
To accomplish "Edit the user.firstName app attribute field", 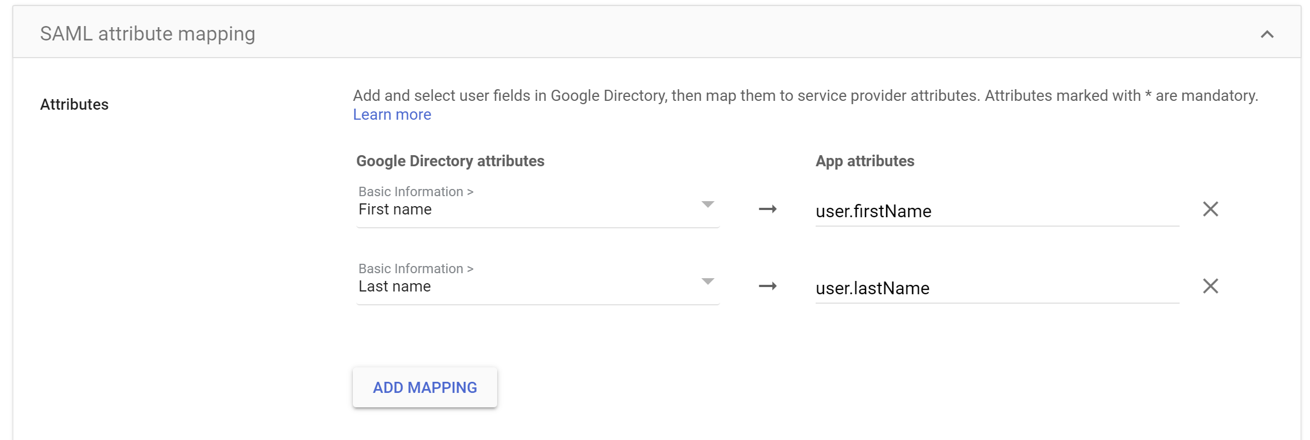I will 997,211.
